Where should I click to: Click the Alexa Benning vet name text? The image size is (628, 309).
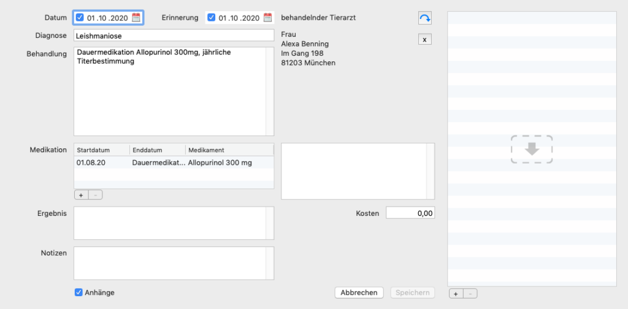pos(305,44)
